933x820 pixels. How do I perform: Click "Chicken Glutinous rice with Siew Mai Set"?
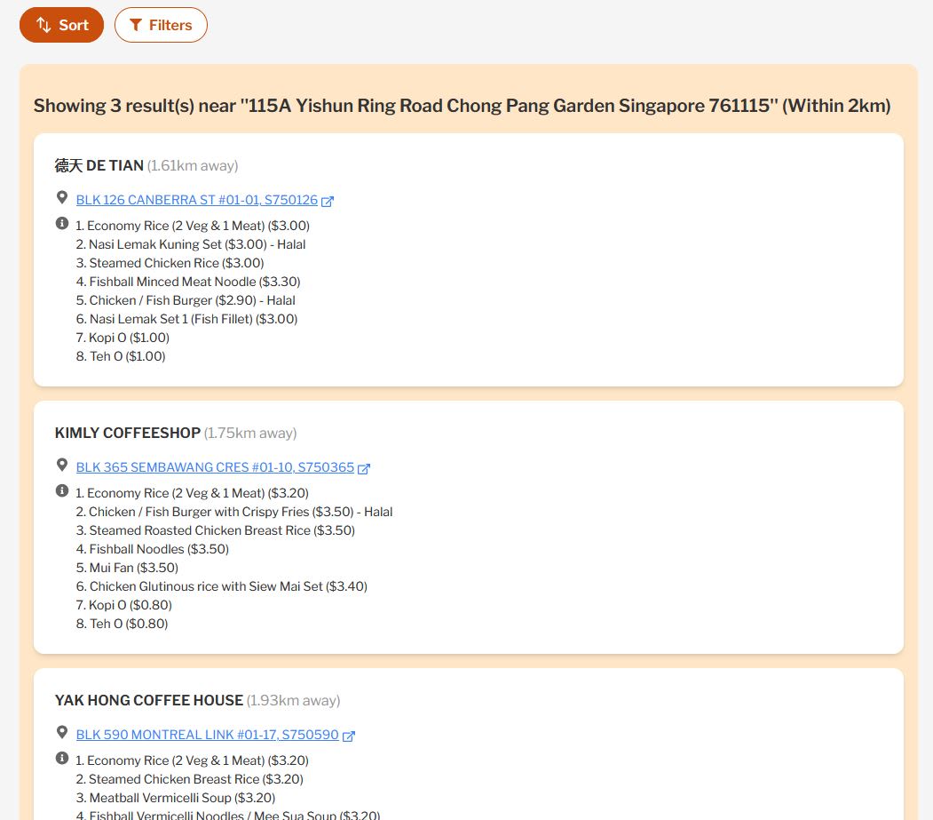click(222, 586)
